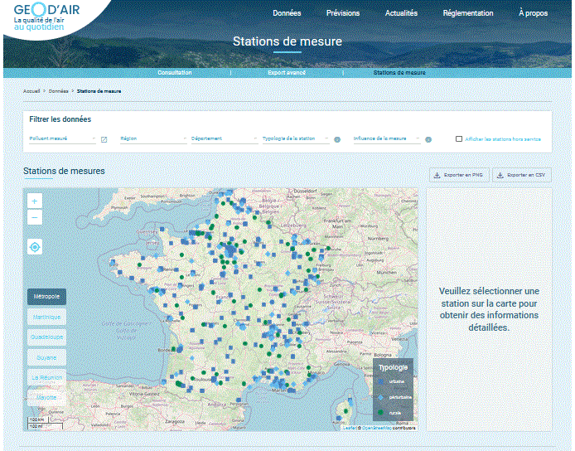
Task: Switch to the Export avancé tab
Action: 287,73
